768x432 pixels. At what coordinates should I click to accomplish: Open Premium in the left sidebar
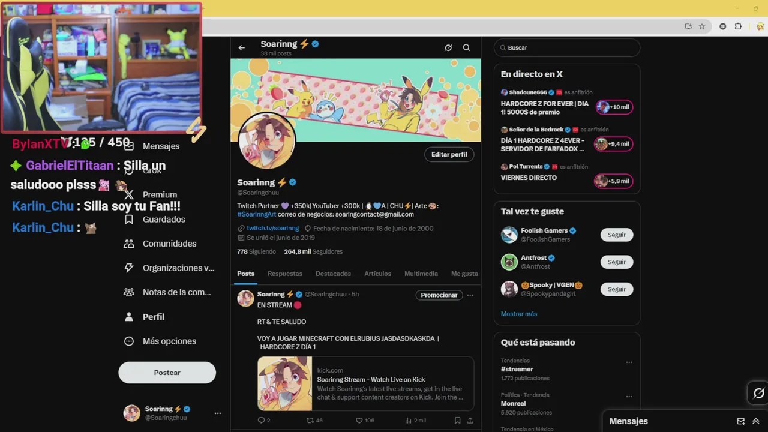(160, 195)
